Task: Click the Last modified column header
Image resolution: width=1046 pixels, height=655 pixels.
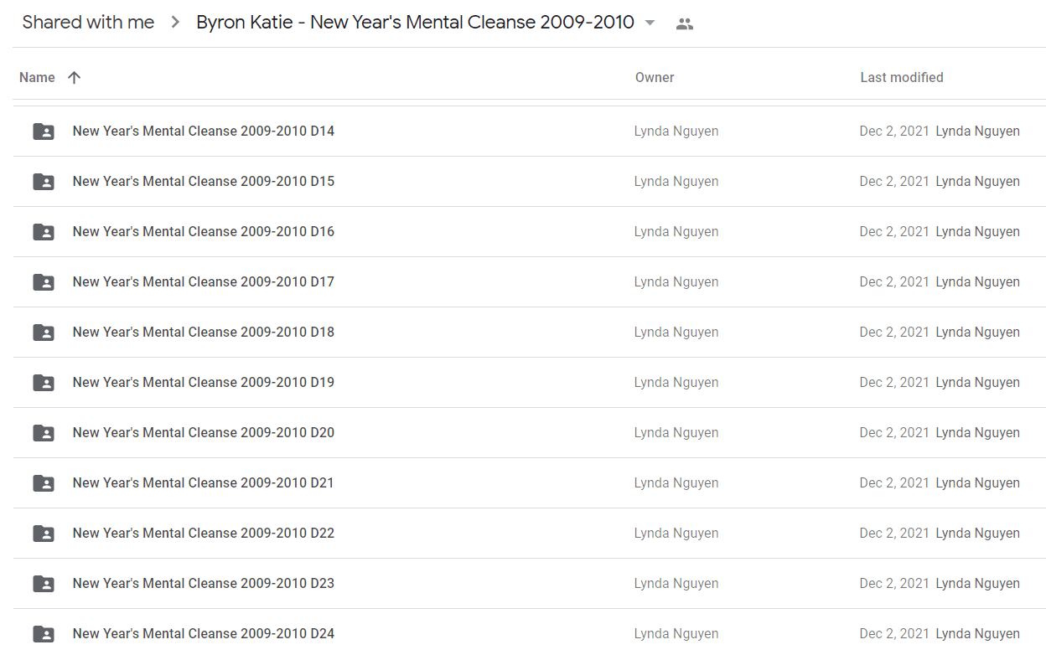Action: point(902,77)
